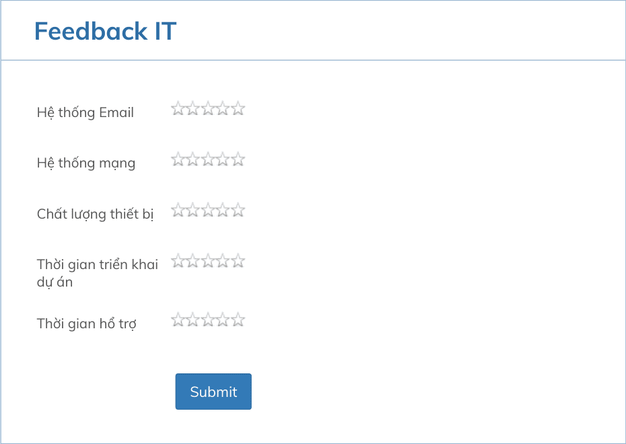Give Hệ thống mạng one star
This screenshot has width=626, height=444.
click(177, 159)
